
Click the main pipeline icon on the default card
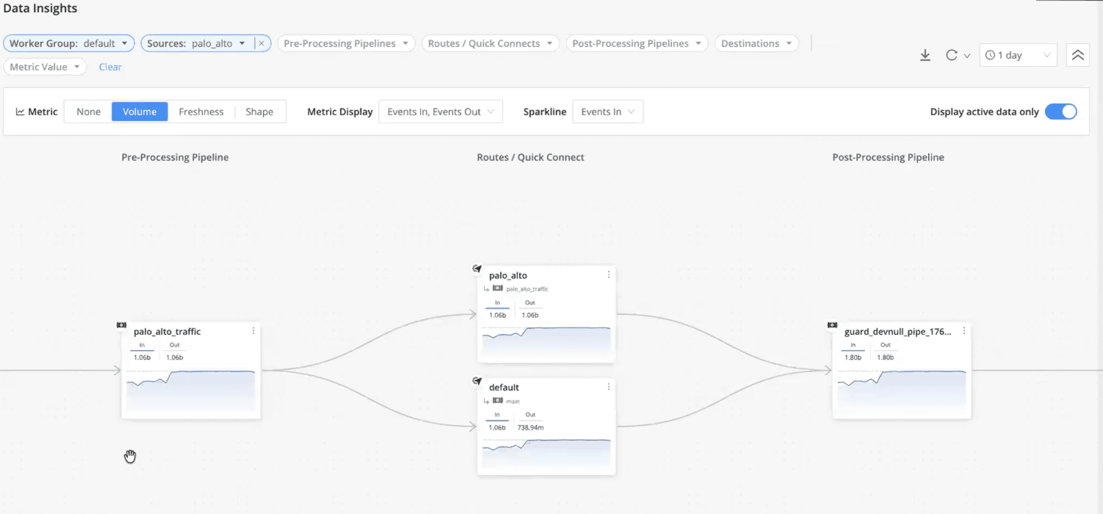click(498, 401)
